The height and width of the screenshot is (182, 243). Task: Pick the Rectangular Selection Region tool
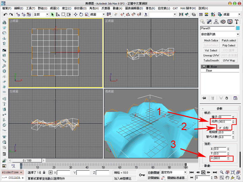point(63,15)
